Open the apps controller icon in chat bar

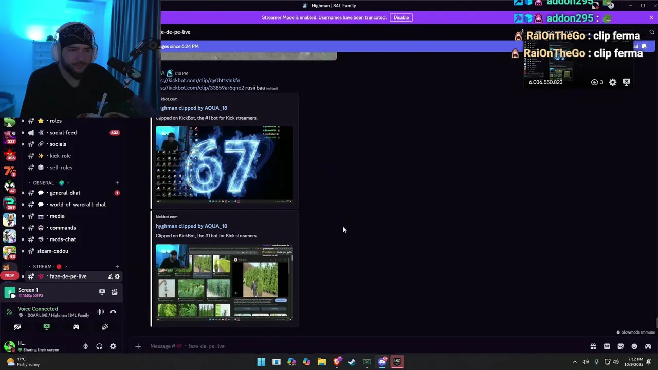[648, 346]
